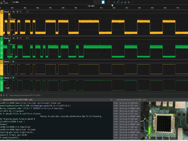This screenshot has width=188, height=141.
Task: Click the Channel 1 analog label text
Action: click(x=8, y=12)
